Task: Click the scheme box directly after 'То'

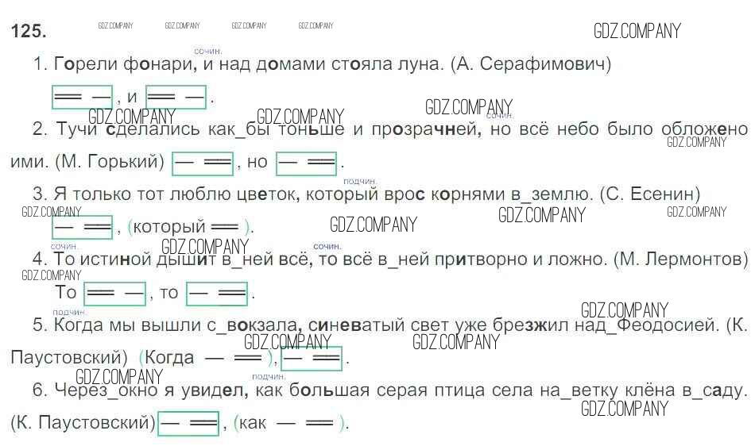Action: (x=114, y=294)
